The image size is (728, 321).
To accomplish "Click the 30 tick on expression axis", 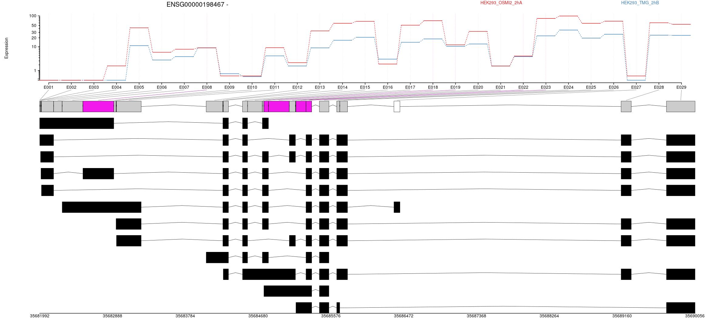I will (x=34, y=32).
